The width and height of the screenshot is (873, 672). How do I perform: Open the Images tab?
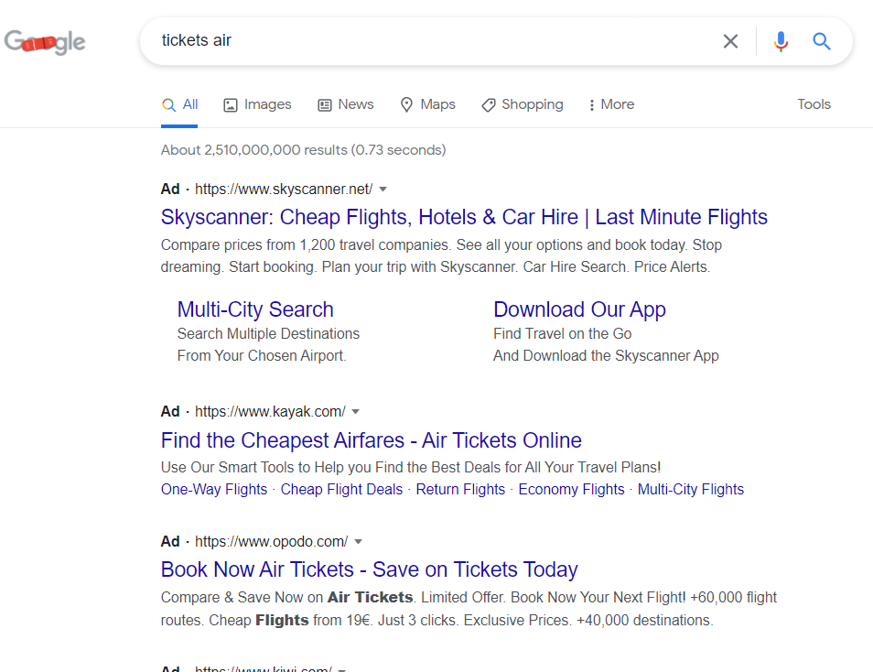click(x=257, y=104)
